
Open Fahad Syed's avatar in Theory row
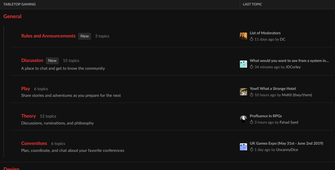243,119
